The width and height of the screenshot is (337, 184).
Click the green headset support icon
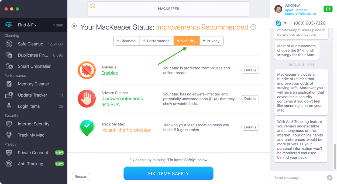point(328,9)
